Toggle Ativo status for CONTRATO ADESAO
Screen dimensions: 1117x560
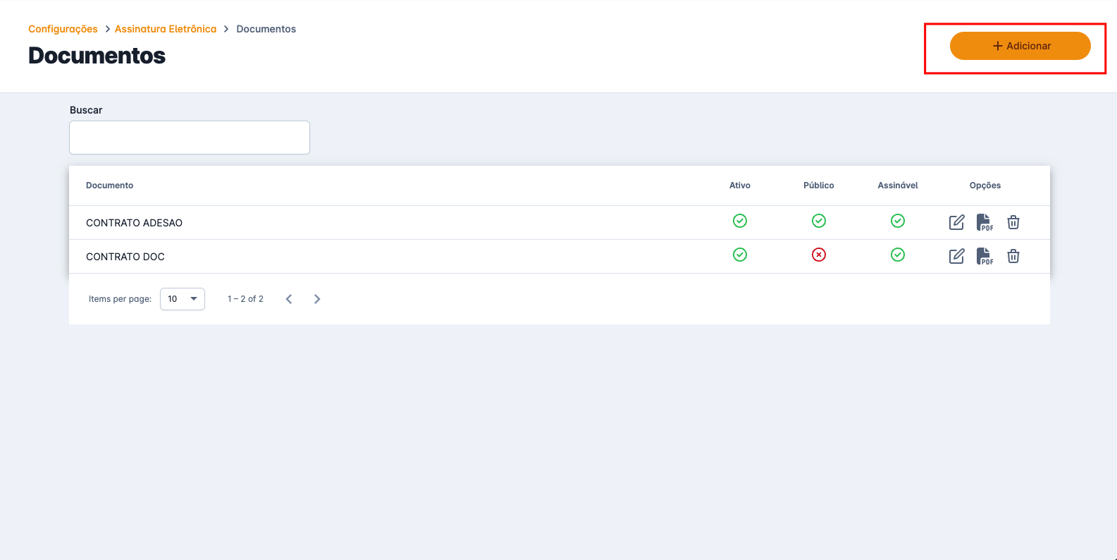point(739,221)
